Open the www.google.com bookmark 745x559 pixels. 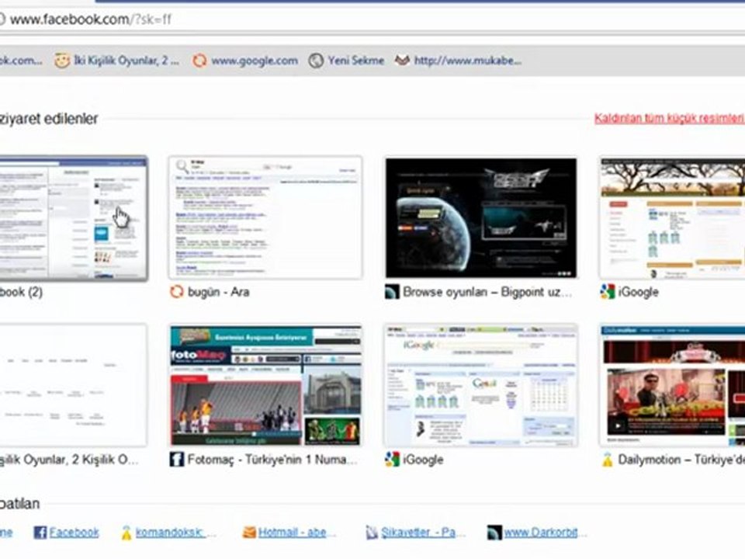coord(255,61)
